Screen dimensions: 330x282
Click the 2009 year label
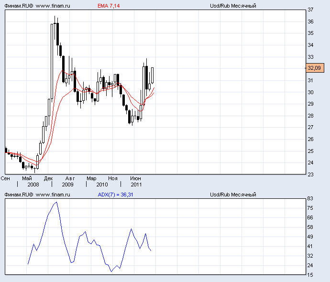67,184
